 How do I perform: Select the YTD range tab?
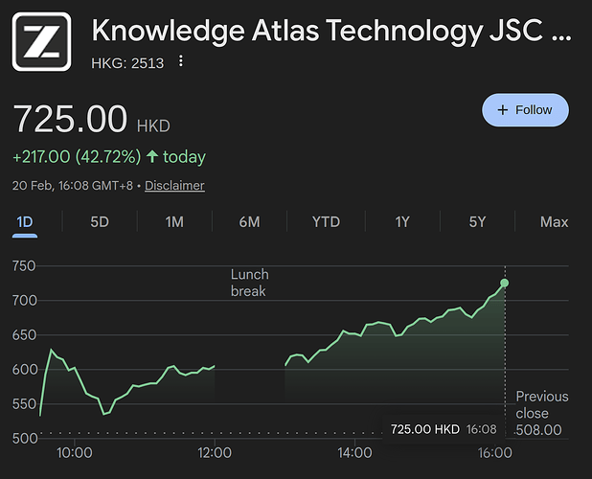click(326, 222)
